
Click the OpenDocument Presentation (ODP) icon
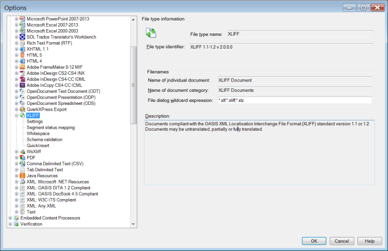click(x=22, y=97)
